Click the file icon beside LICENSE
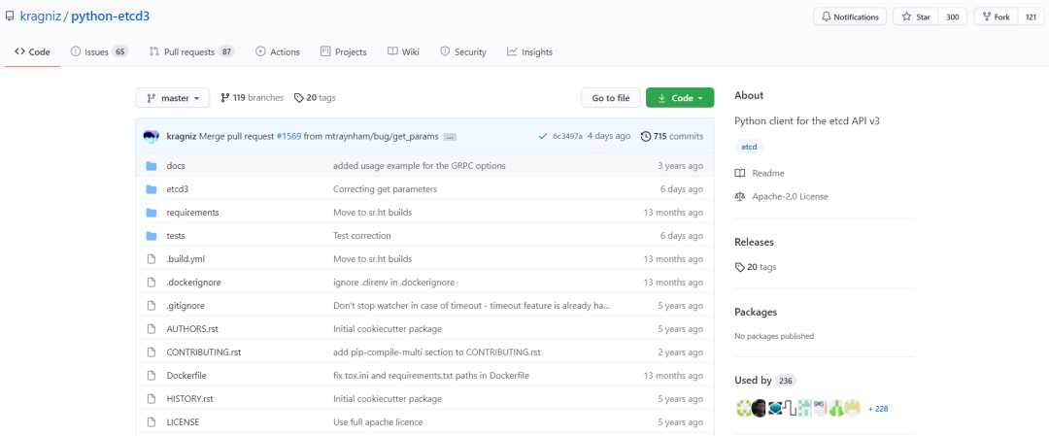This screenshot has height=436, width=1049. (x=152, y=422)
